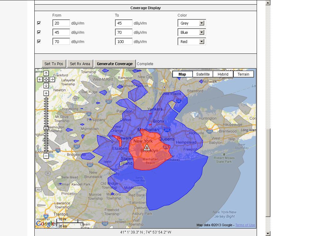This screenshot has width=314, height=236.
Task: Zoom in using the plus icon
Action: [46, 93]
